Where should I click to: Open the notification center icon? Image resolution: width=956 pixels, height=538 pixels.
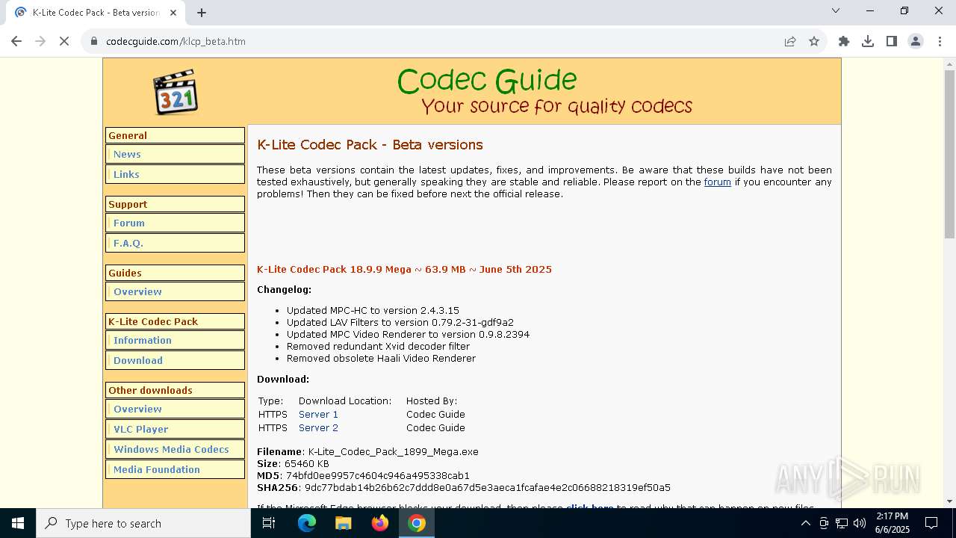[x=931, y=523]
